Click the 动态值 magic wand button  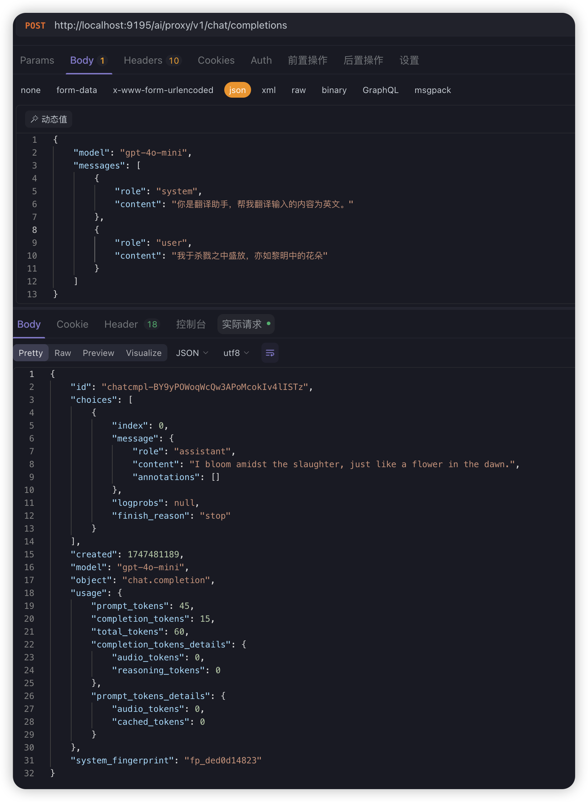(49, 119)
